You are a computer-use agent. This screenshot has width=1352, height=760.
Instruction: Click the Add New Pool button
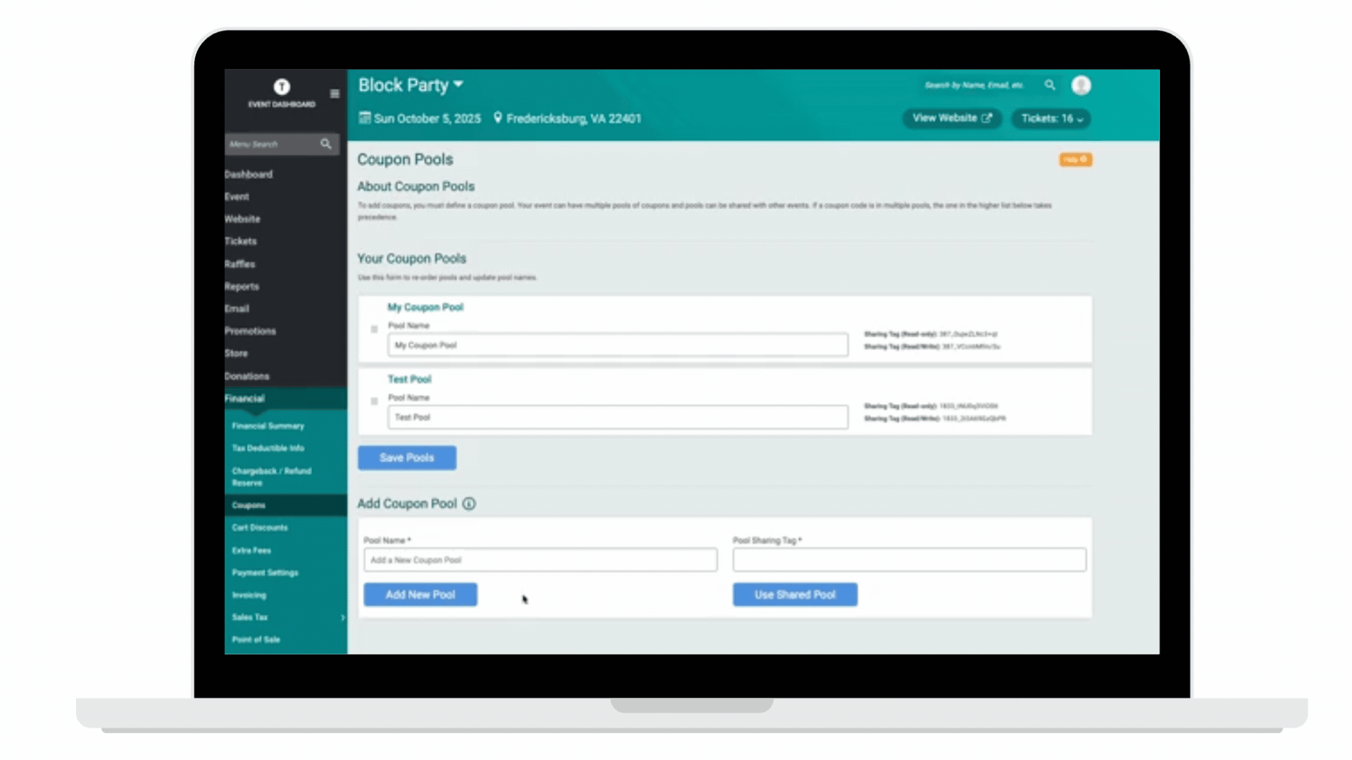[x=420, y=595]
